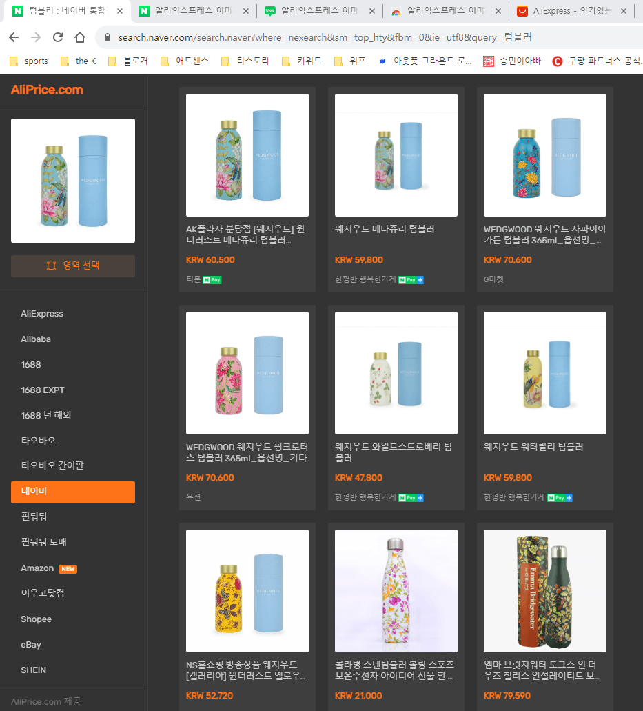Select Shopee in the sidebar
643x711 pixels.
pyautogui.click(x=37, y=619)
